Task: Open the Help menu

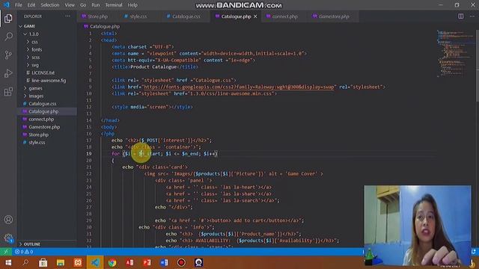Action: coord(132,5)
